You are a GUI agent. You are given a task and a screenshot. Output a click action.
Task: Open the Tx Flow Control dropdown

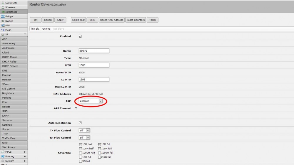(x=84, y=130)
